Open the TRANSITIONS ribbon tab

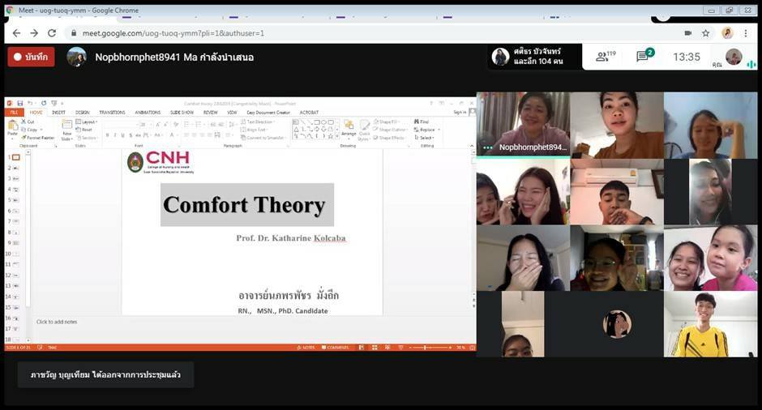[x=112, y=113]
